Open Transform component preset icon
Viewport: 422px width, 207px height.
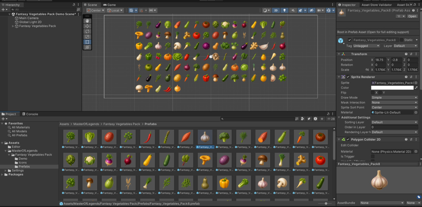point(411,54)
